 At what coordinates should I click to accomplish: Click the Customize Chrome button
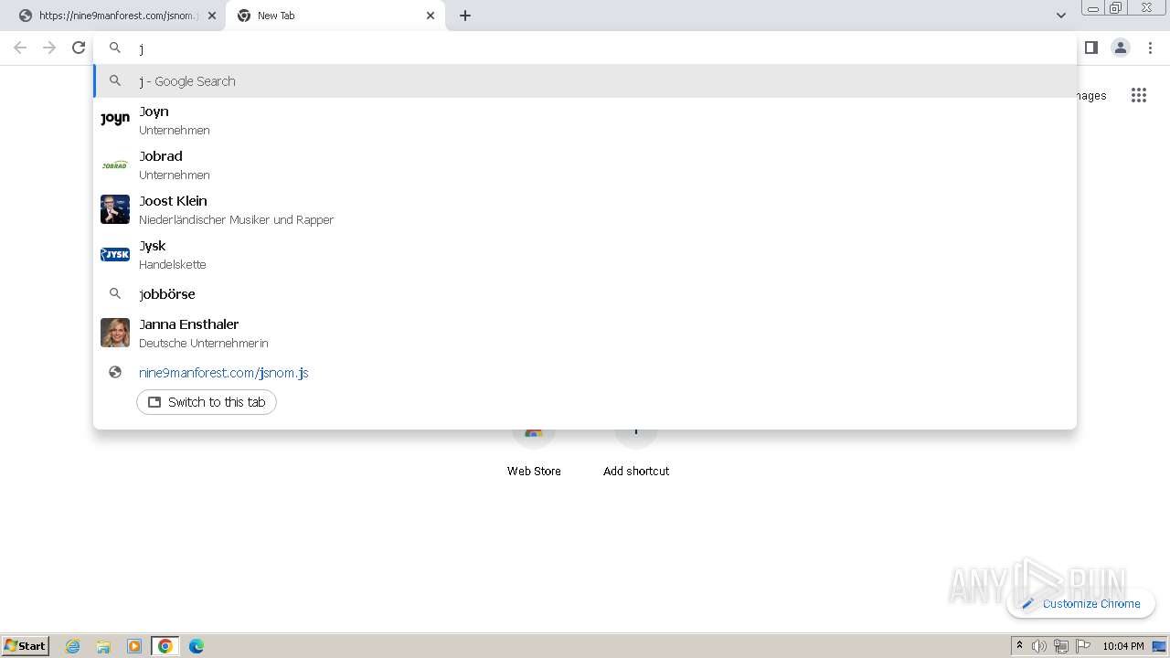(1080, 603)
